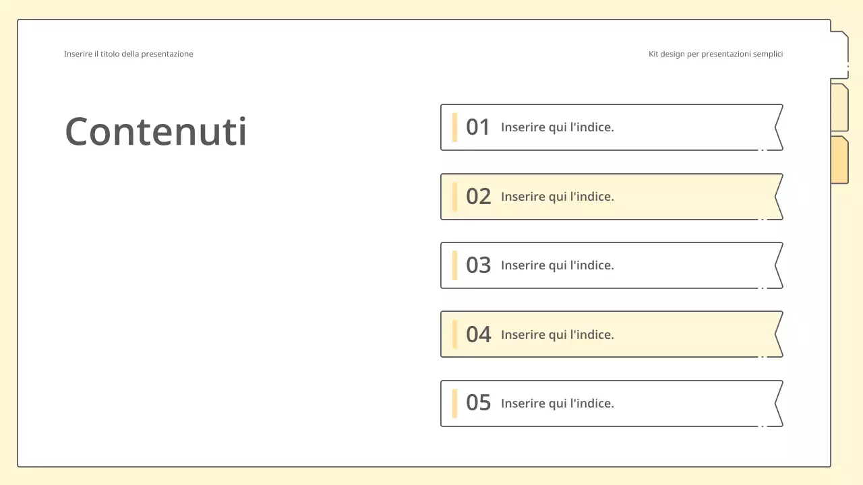
Task: Select the header text "Inserire il titolo della presentazione"
Action: pos(128,54)
